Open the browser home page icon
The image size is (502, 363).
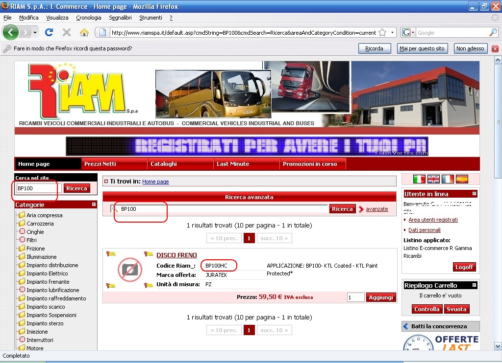(x=84, y=32)
